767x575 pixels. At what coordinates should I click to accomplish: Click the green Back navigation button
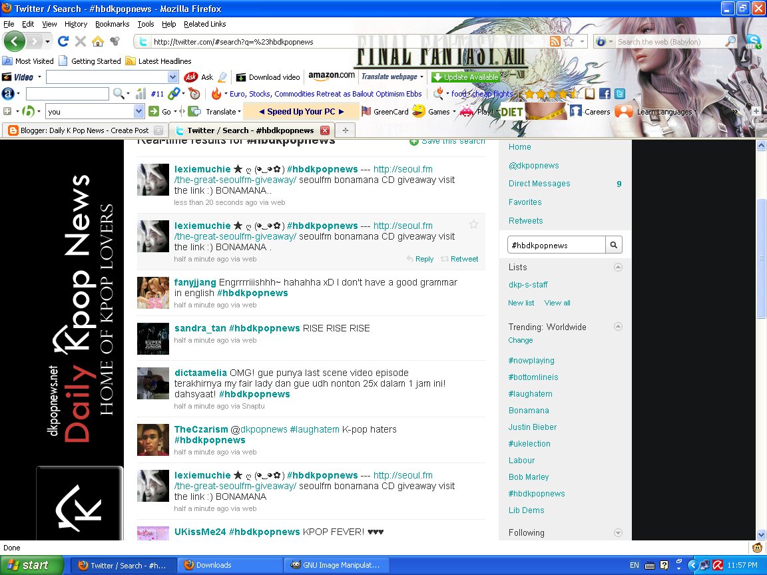click(15, 41)
